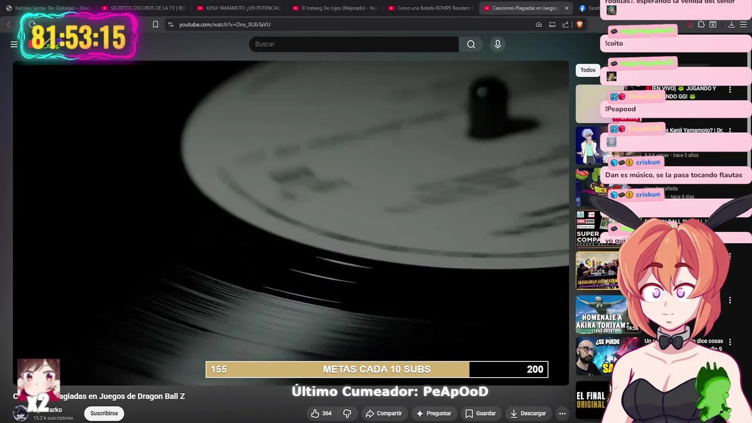Click the 15.2 k suscriptores text
This screenshot has height=423, width=752.
pos(53,418)
